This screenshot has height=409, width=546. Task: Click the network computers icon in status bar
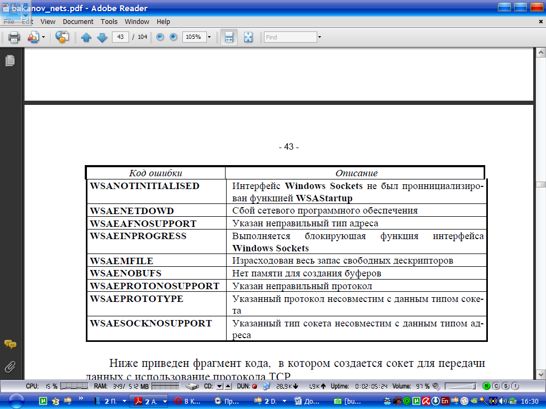pos(267,386)
